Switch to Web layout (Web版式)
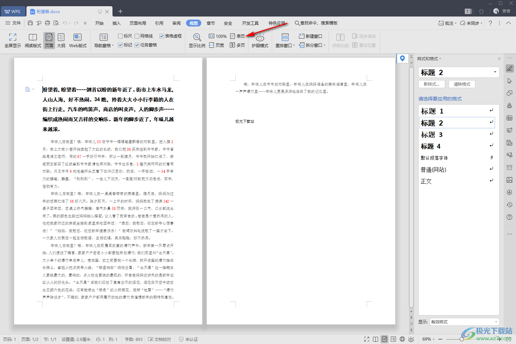 (78, 40)
